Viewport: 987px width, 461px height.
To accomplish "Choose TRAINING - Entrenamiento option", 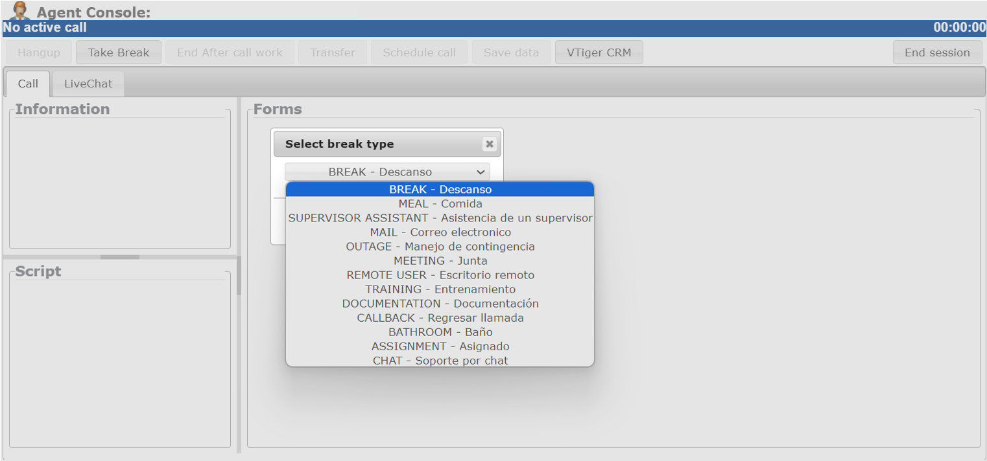I will click(x=440, y=289).
